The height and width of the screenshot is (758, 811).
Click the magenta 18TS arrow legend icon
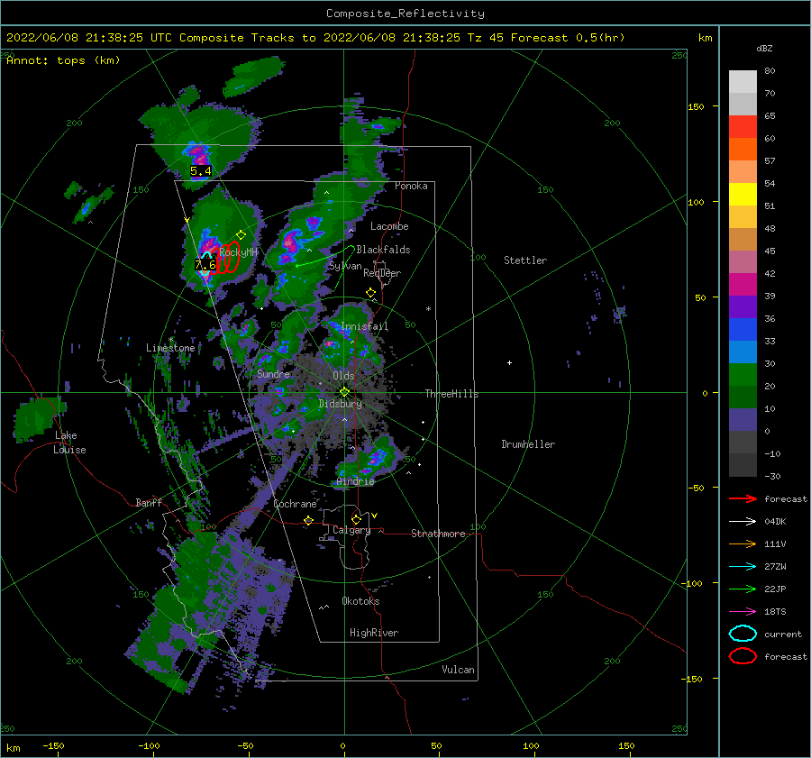pyautogui.click(x=743, y=612)
